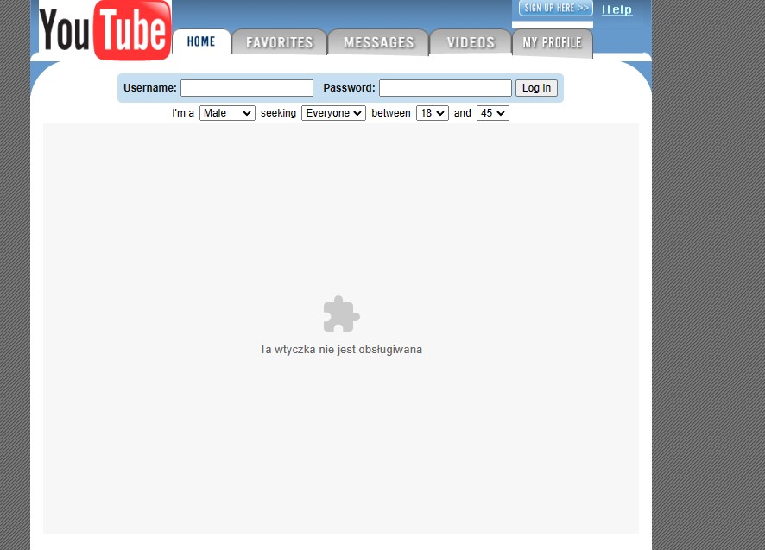Switch to the Favorites tab
The image size is (765, 550).
[279, 42]
